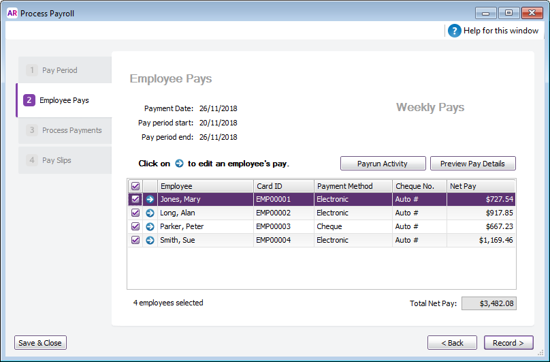The image size is (550, 362).
Task: Click the AR application icon in title bar
Action: click(12, 13)
